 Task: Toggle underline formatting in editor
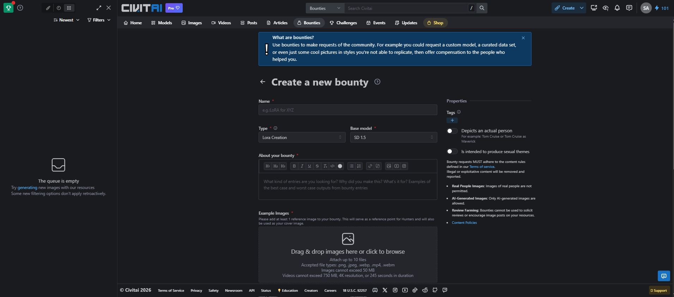pyautogui.click(x=309, y=166)
